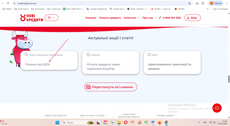The height and width of the screenshot is (126, 230).
Task: Open the Windows Start menu
Action: click(x=57, y=122)
